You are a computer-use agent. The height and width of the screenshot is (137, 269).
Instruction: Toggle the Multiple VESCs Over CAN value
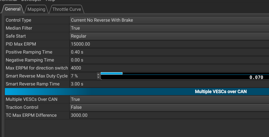169,99
